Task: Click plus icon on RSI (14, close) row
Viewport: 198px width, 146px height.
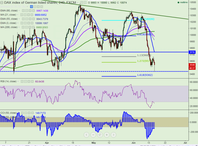Action: point(29,82)
